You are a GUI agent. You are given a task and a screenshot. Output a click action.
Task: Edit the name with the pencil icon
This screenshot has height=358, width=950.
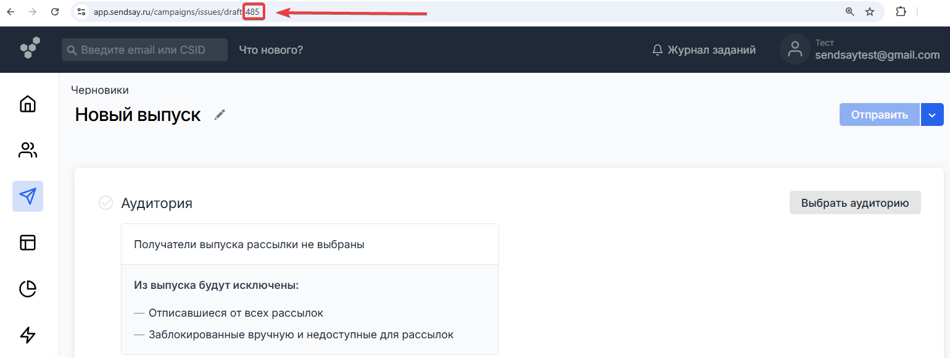[x=220, y=115]
